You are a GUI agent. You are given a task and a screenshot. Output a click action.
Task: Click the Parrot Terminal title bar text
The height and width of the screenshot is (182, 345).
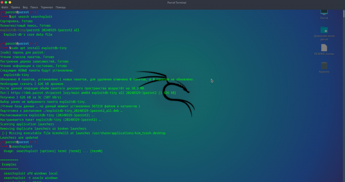pyautogui.click(x=176, y=3)
